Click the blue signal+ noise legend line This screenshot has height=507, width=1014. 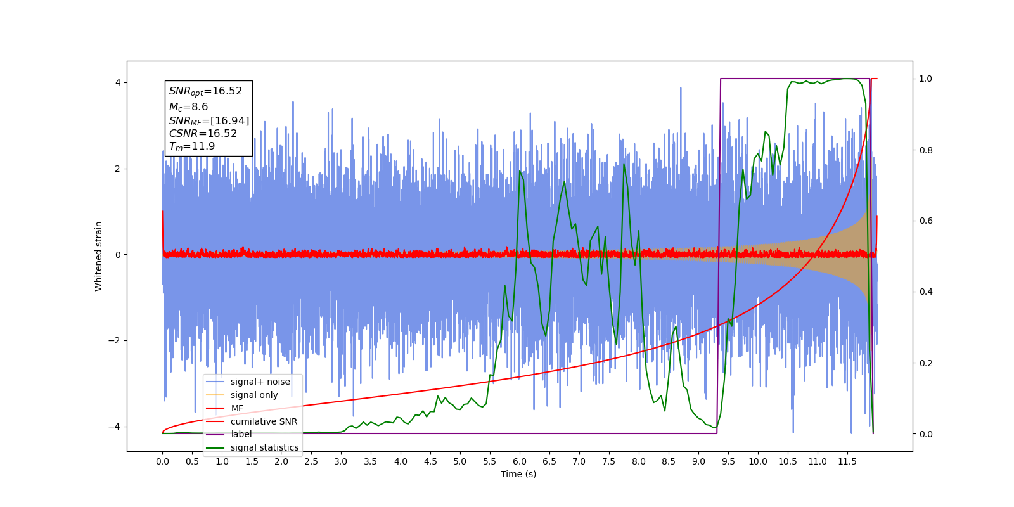tap(215, 382)
